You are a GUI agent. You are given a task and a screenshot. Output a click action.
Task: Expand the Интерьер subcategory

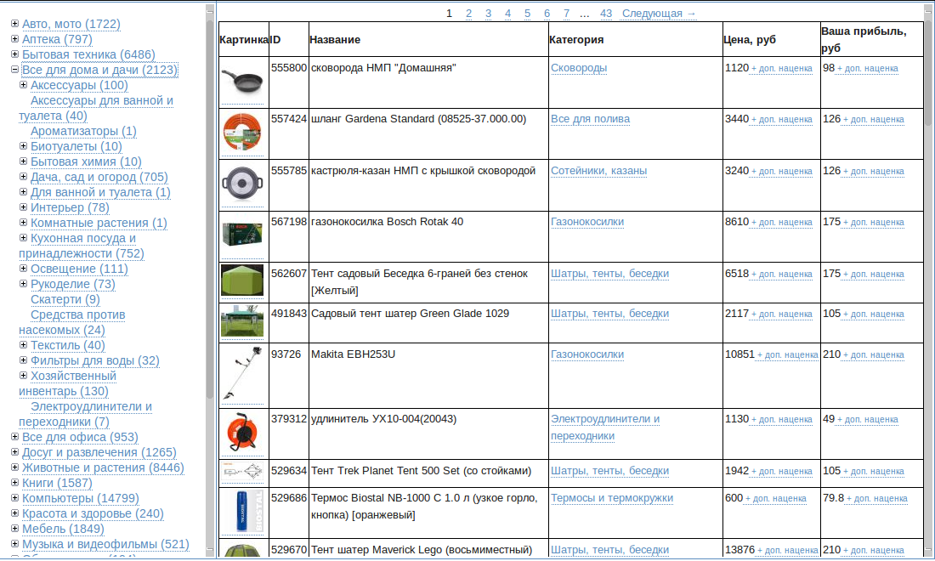pos(23,207)
